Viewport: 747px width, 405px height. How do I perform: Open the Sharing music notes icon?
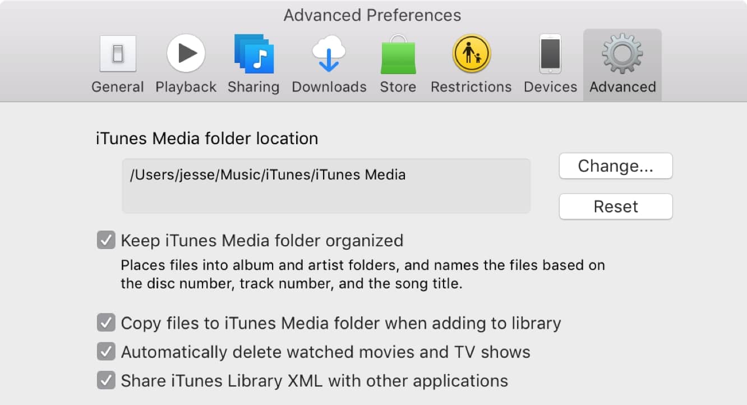point(253,54)
